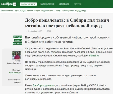This screenshot has height=94, width=113.
Task: Open the sibnet.ru link in article
Action: pos(94,56)
